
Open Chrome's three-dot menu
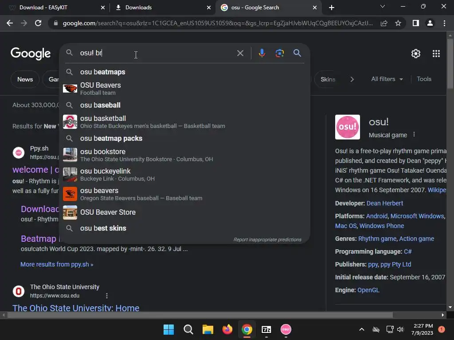point(444,23)
